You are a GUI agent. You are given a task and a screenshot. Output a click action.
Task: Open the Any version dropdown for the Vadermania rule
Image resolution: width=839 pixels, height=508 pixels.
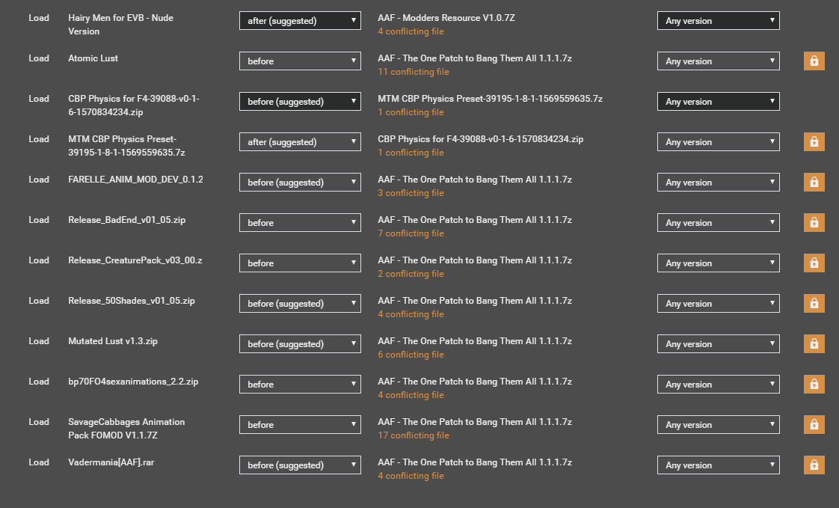(718, 465)
